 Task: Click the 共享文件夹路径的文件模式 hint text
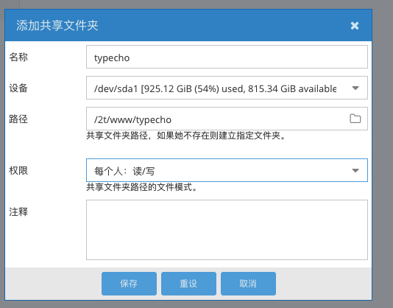coord(141,187)
